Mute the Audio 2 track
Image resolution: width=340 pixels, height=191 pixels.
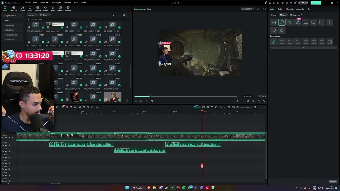click(x=6, y=151)
